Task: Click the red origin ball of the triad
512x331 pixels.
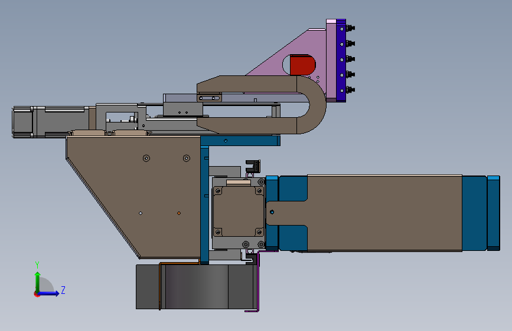Action: [x=37, y=294]
